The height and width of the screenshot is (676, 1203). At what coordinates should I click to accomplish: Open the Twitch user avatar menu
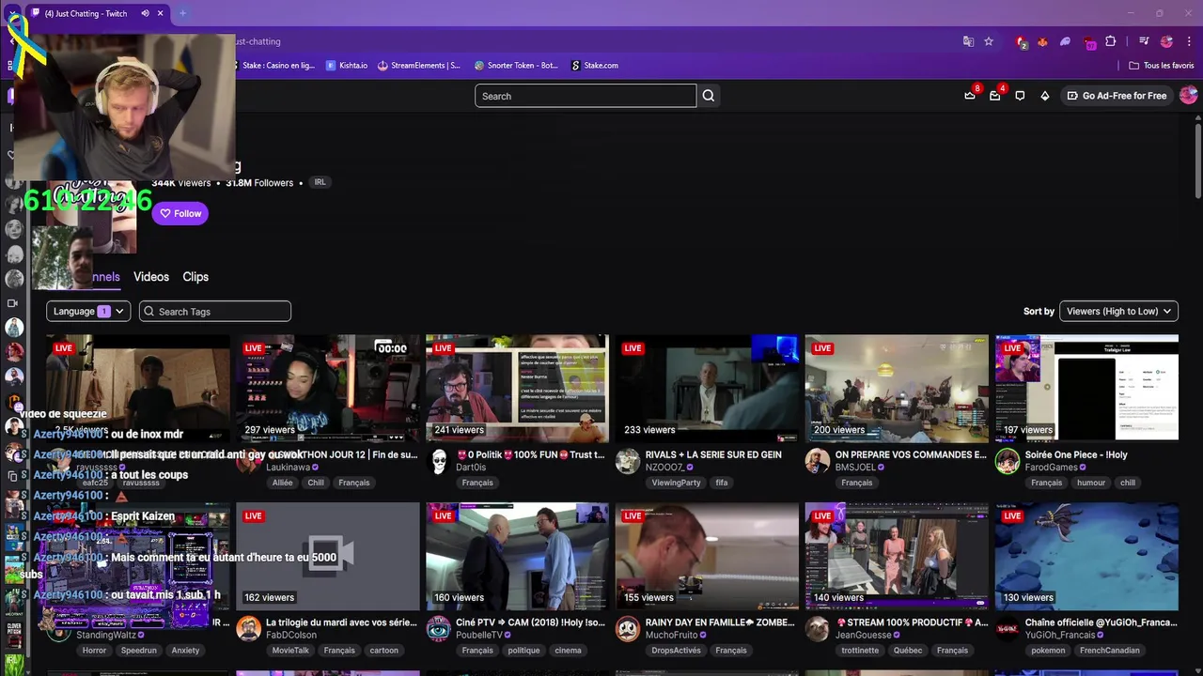pos(1188,96)
